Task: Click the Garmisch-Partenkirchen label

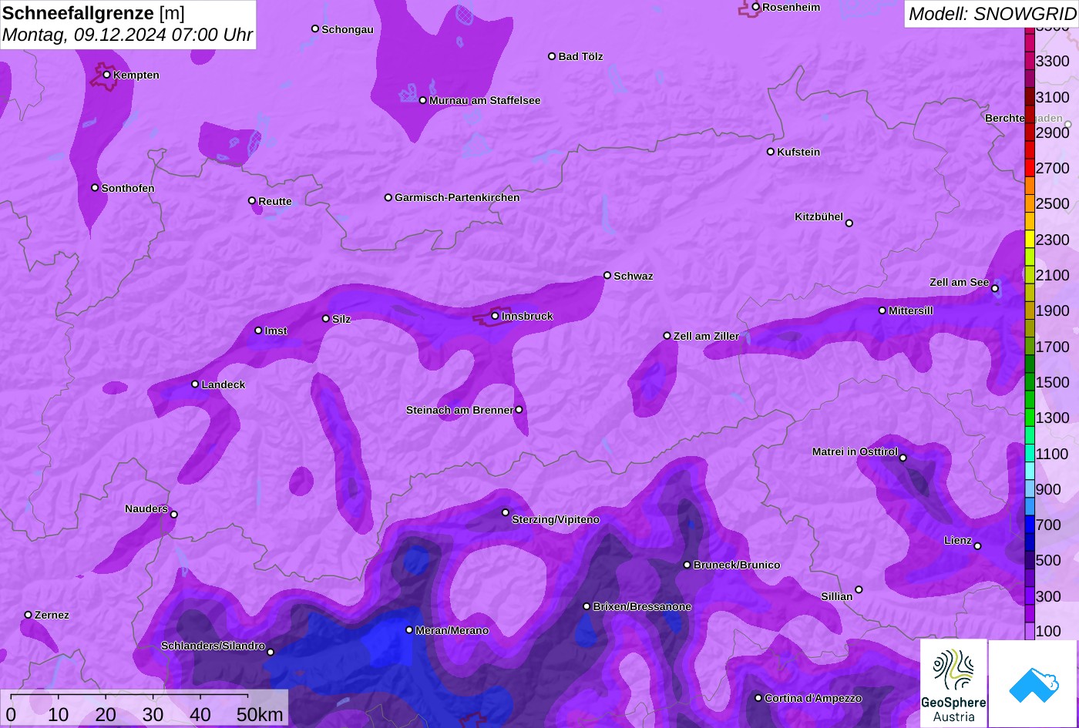Action: 457,197
